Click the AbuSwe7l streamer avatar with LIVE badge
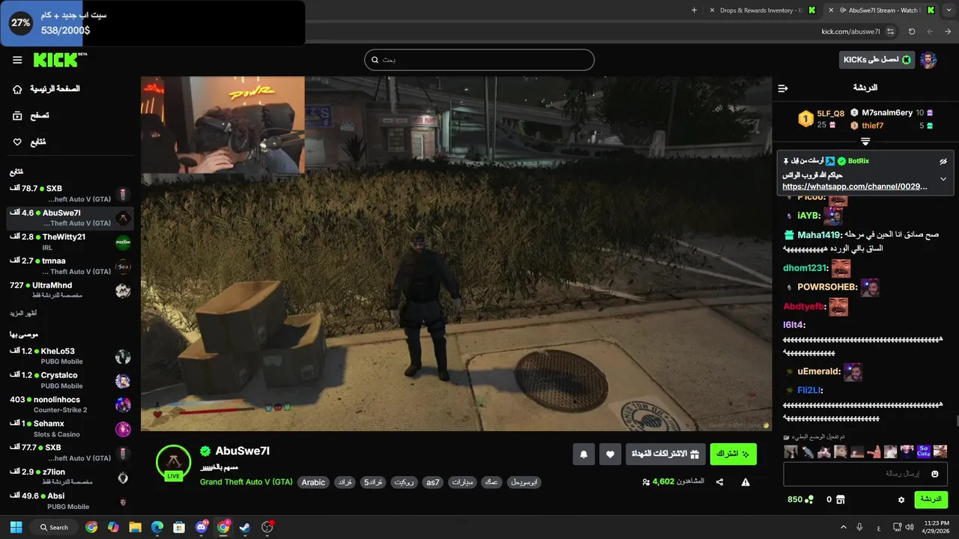The image size is (959, 539). click(x=173, y=462)
